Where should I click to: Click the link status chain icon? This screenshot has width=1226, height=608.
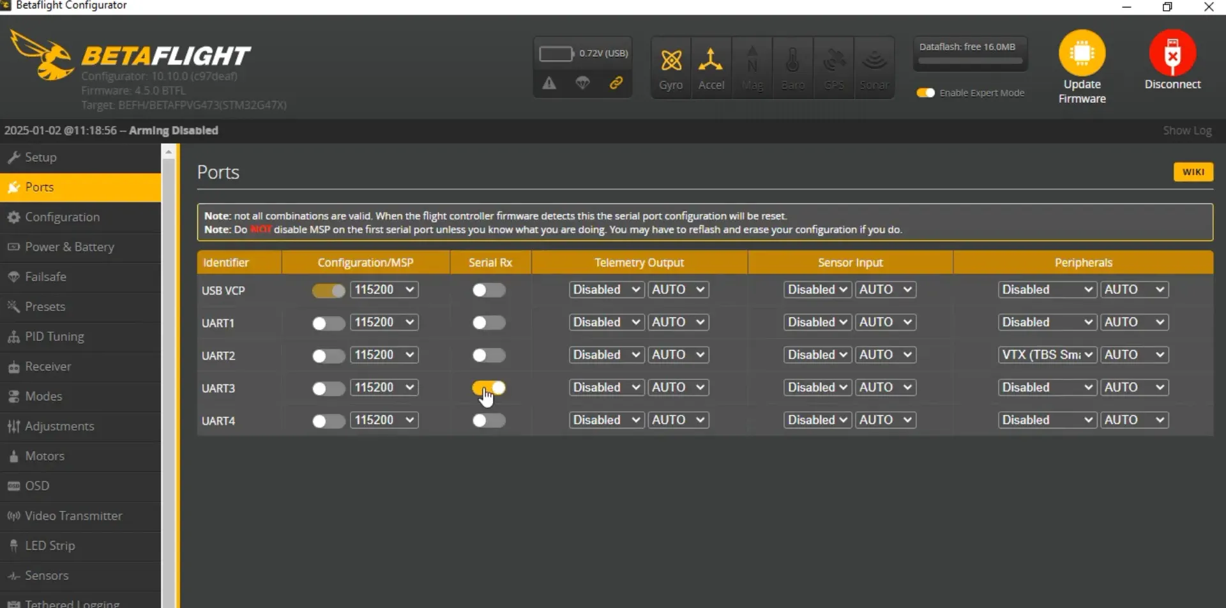[616, 83]
